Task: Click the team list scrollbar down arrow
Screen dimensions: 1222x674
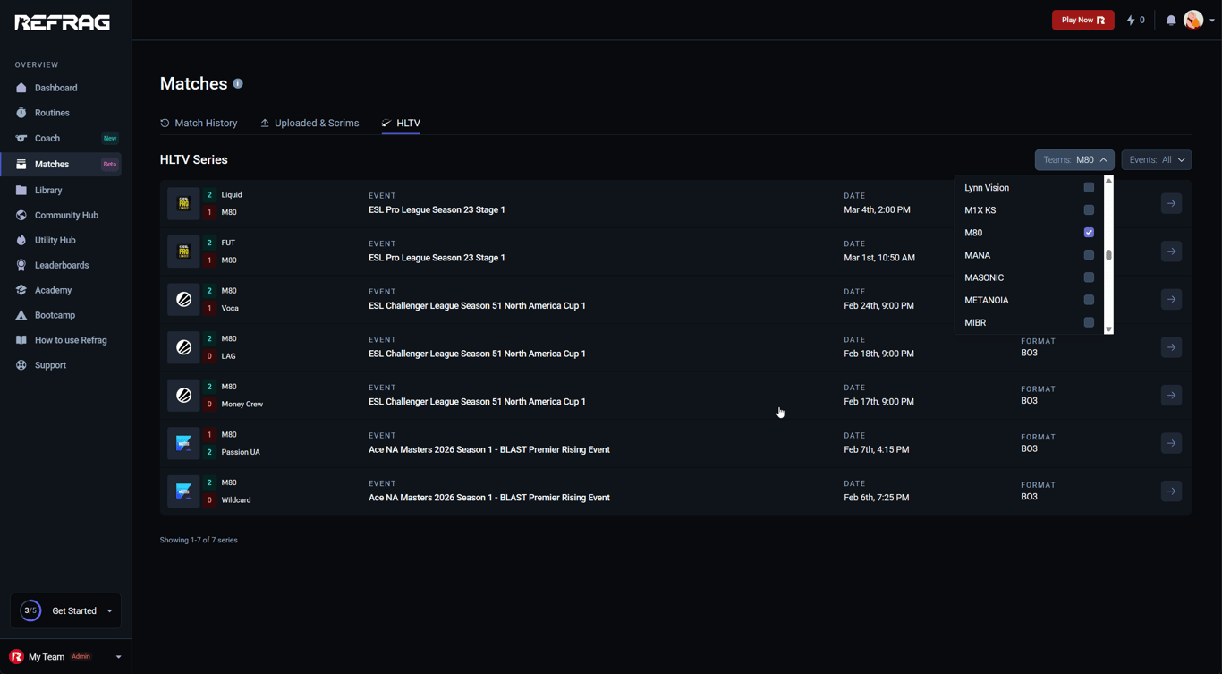Action: pos(1108,329)
